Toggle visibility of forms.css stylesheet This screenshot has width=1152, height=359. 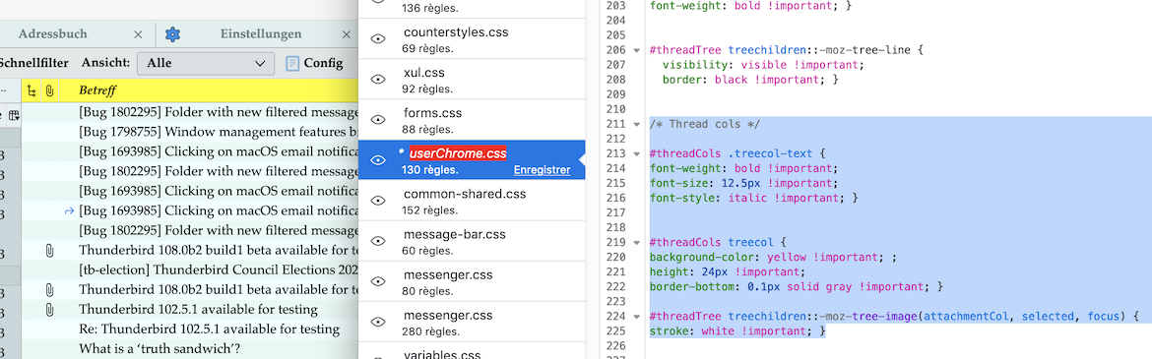378,120
